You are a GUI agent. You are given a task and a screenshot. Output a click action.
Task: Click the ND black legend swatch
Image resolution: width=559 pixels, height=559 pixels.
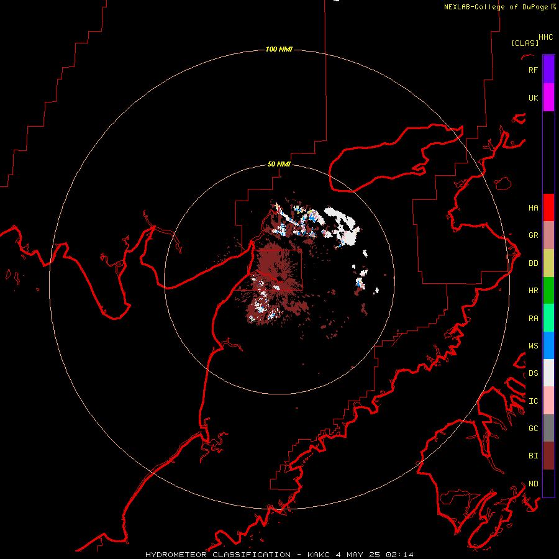tap(548, 483)
